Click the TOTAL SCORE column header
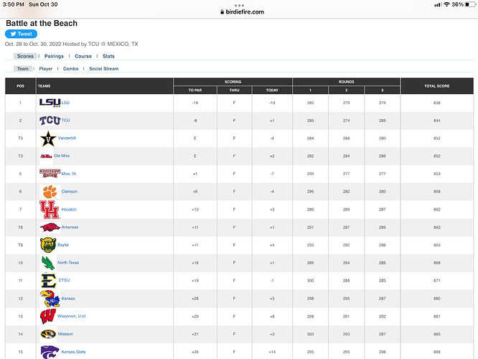The width and height of the screenshot is (478, 359). (x=437, y=86)
